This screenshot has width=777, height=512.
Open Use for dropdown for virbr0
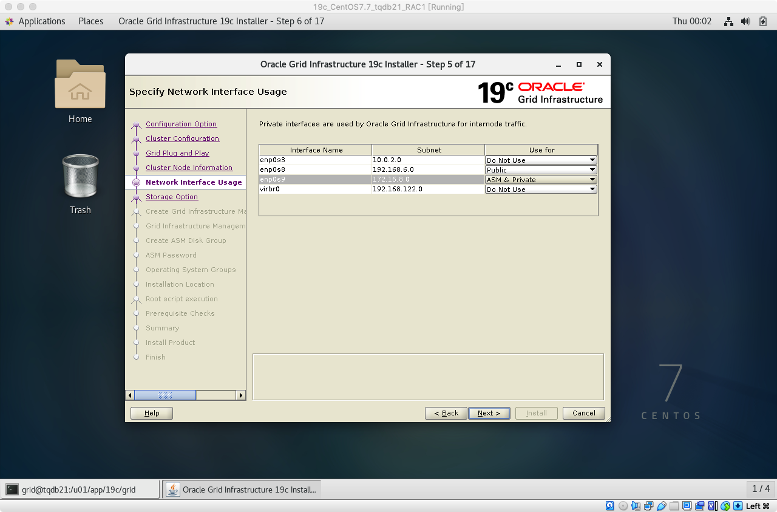point(541,189)
